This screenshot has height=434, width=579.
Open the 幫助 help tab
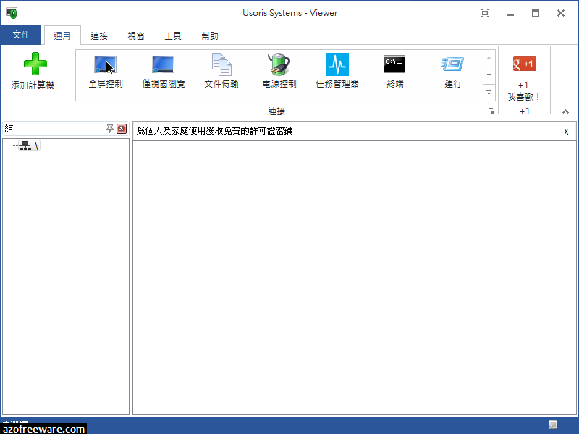click(210, 35)
